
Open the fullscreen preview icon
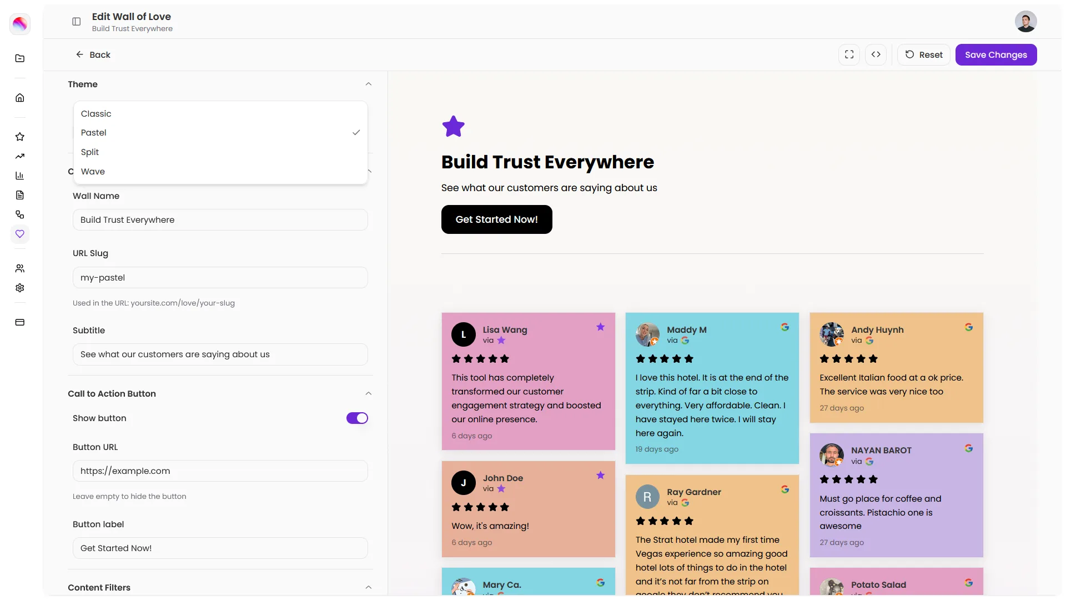(x=849, y=54)
